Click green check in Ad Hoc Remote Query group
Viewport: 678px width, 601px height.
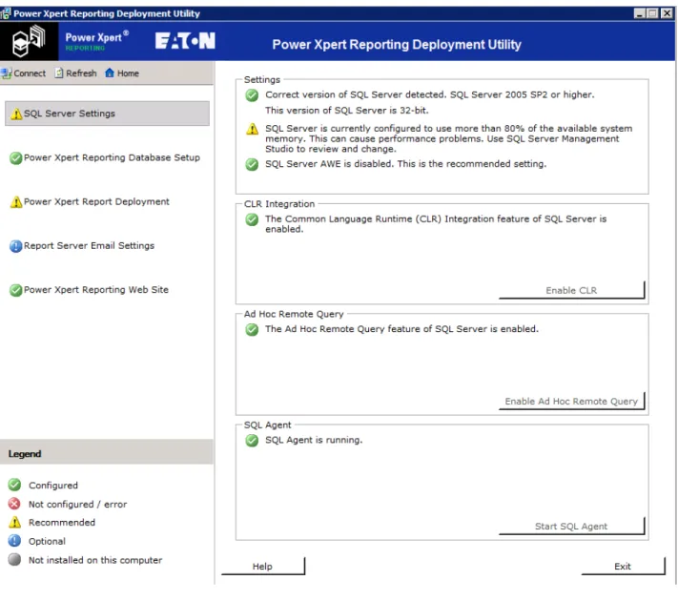(x=252, y=330)
